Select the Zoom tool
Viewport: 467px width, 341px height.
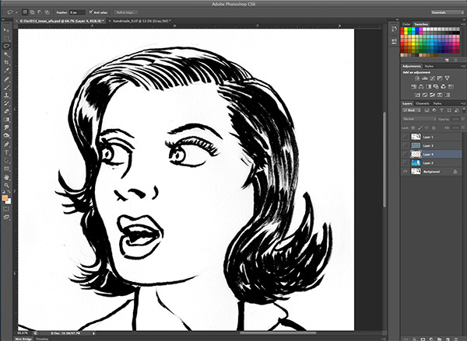click(x=6, y=186)
